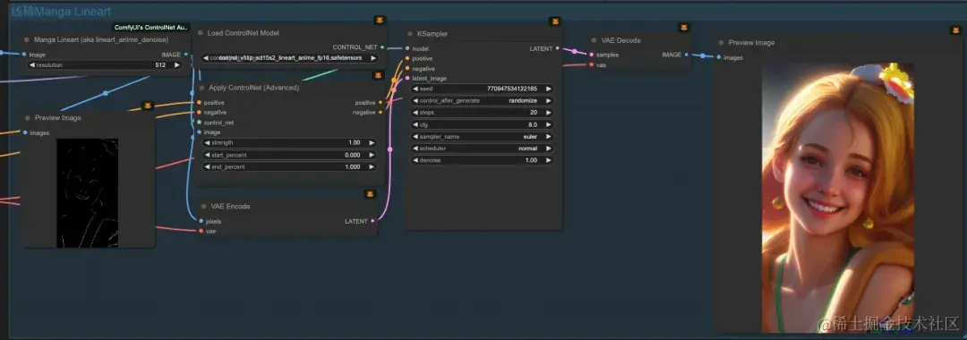The height and width of the screenshot is (340, 967).
Task: Open sampler_name euler dropdown
Action: pyautogui.click(x=482, y=137)
